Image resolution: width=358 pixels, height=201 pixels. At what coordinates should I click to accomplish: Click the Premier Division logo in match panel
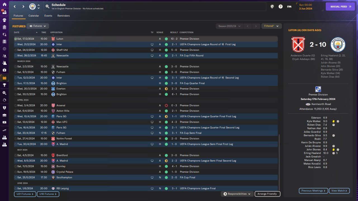click(x=318, y=89)
